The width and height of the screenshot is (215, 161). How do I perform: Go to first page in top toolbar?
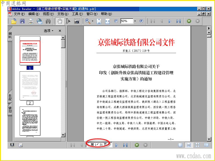[x=153, y=21]
